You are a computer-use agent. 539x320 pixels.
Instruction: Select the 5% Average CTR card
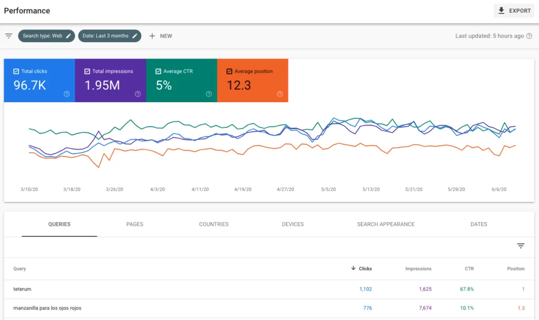coord(182,81)
